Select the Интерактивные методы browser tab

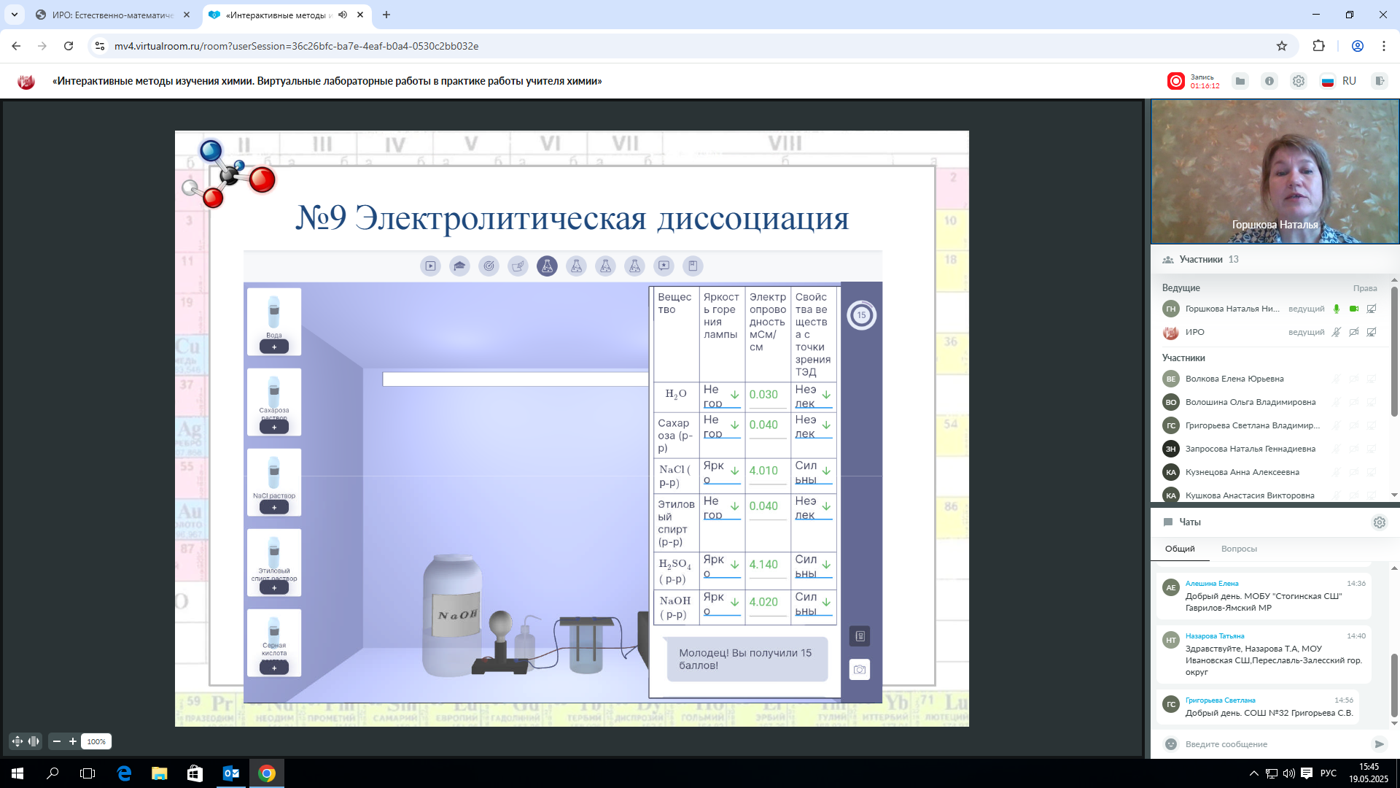pyautogui.click(x=286, y=15)
